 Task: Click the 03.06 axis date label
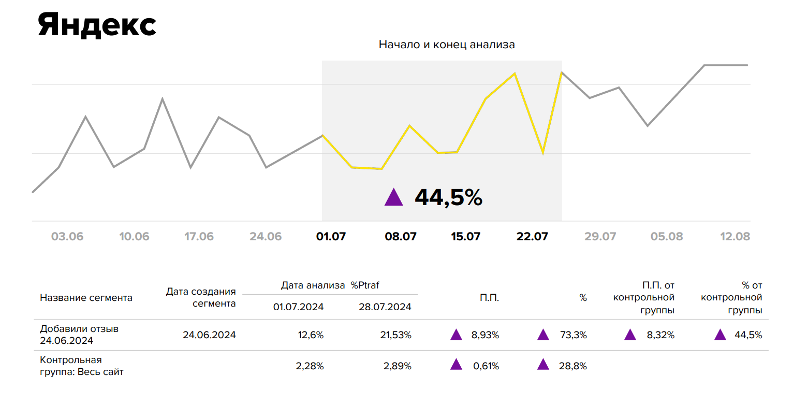(67, 237)
